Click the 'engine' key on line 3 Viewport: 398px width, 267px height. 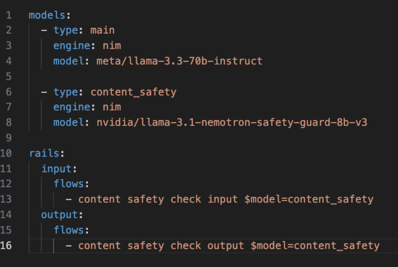pyautogui.click(x=72, y=46)
